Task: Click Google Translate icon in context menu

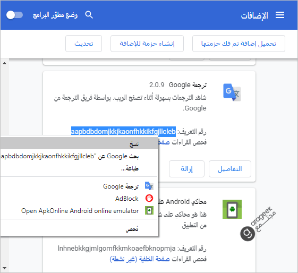Action: click(149, 186)
